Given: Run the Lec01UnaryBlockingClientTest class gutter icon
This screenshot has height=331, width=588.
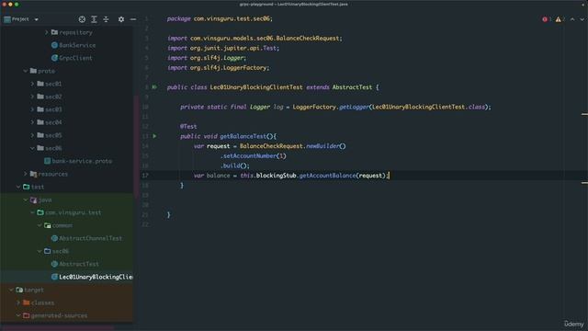Looking at the screenshot, I should [154, 87].
